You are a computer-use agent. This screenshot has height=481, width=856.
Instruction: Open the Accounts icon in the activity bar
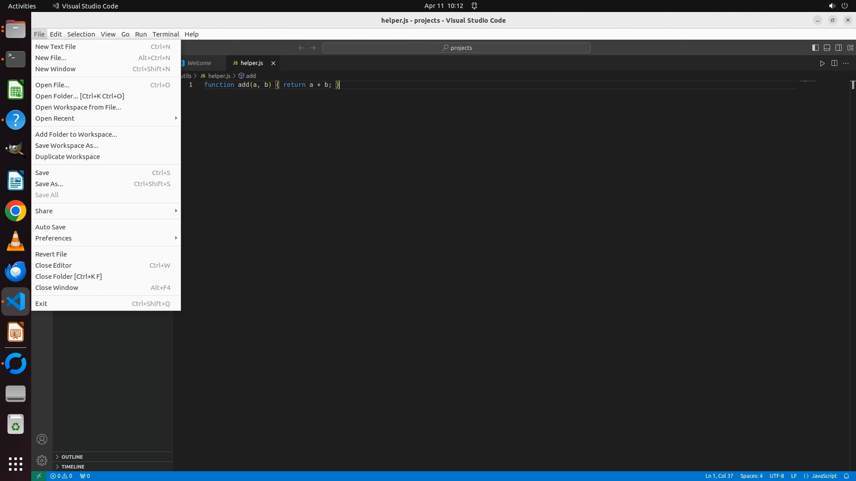coord(42,439)
